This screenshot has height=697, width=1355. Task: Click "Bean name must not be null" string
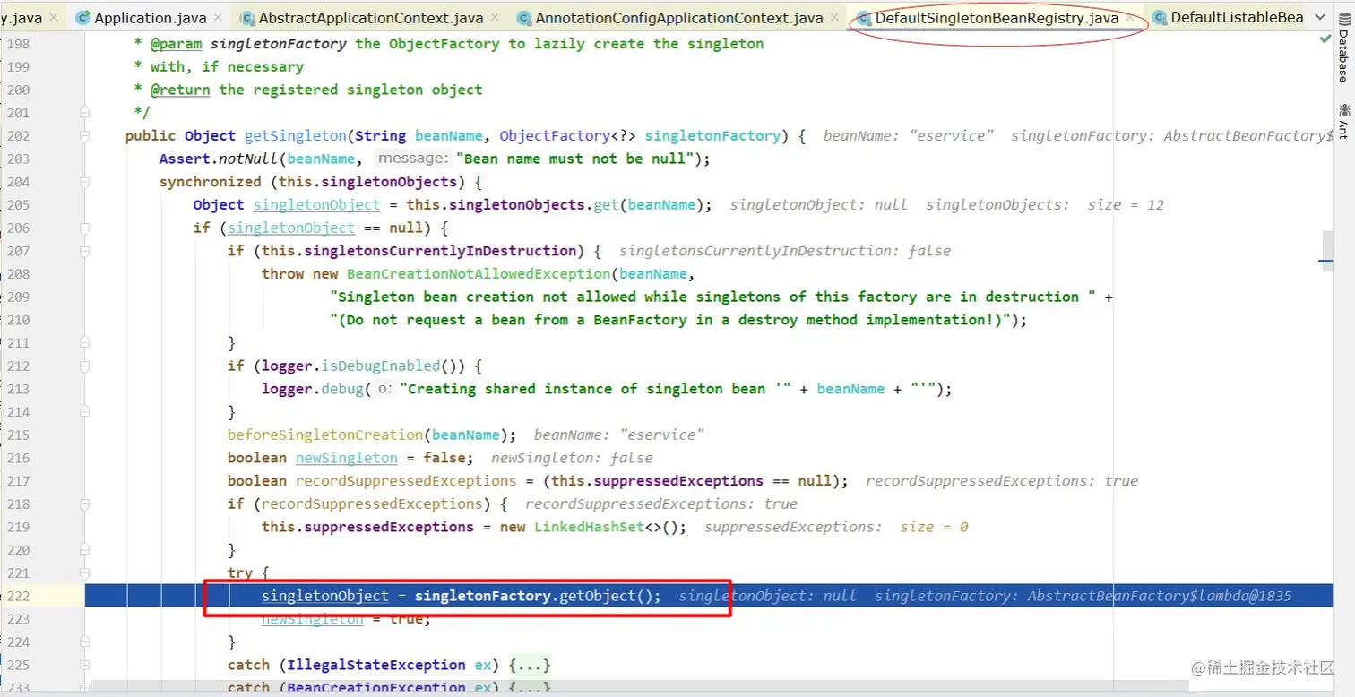[574, 159]
